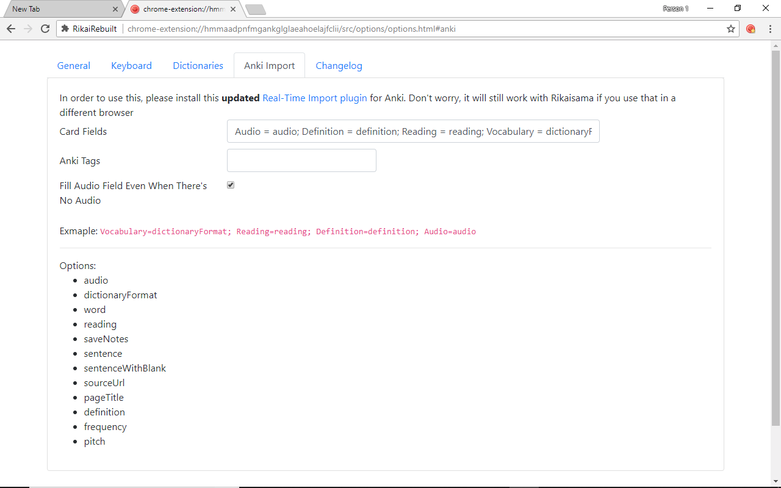Viewport: 781px width, 488px height.
Task: Click the extension puzzle icon in address bar
Action: coord(65,29)
